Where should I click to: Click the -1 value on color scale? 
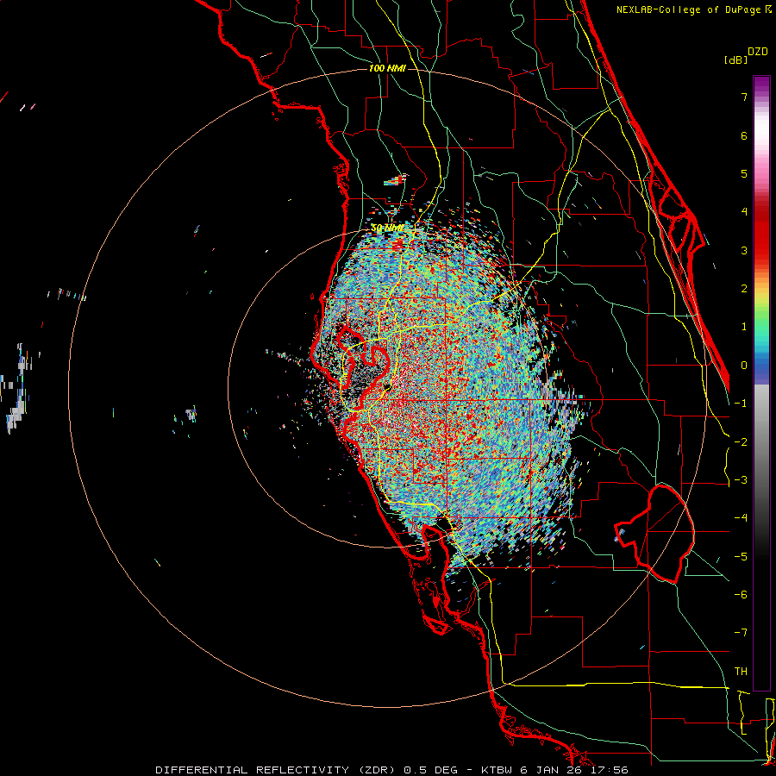coord(741,404)
